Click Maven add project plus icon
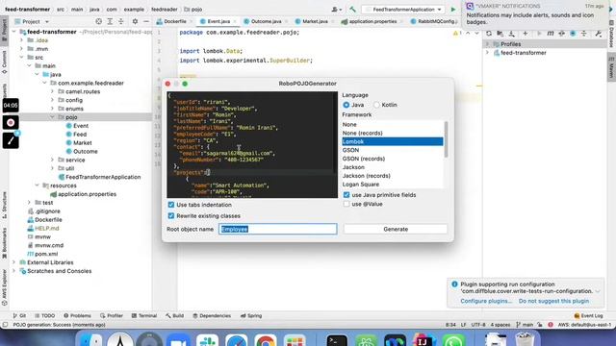The height and width of the screenshot is (346, 616). pyautogui.click(x=526, y=34)
